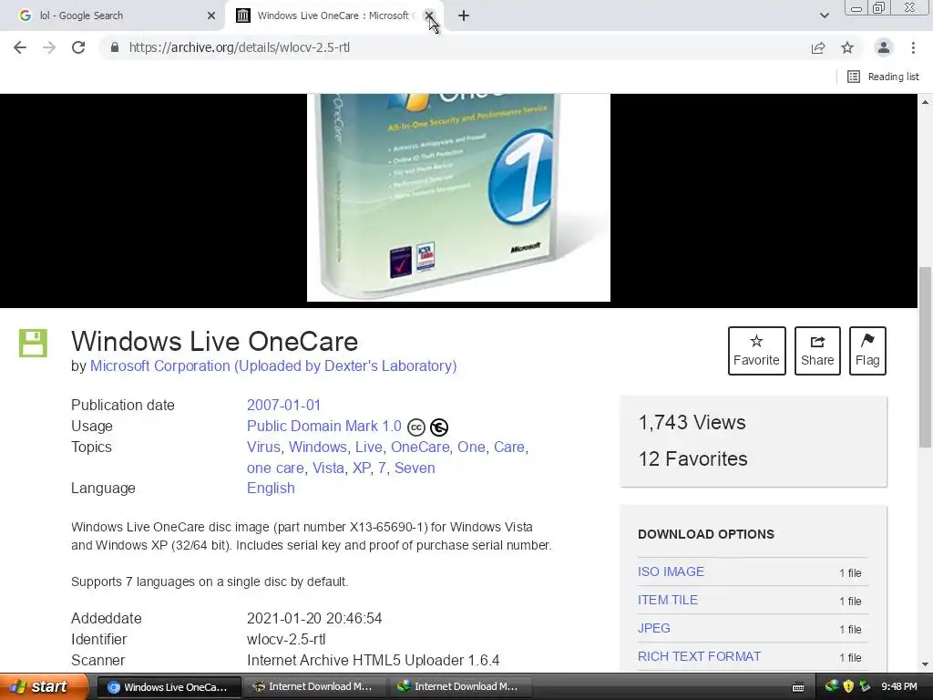Open the Vista topic link
This screenshot has height=700, width=933.
click(x=328, y=468)
